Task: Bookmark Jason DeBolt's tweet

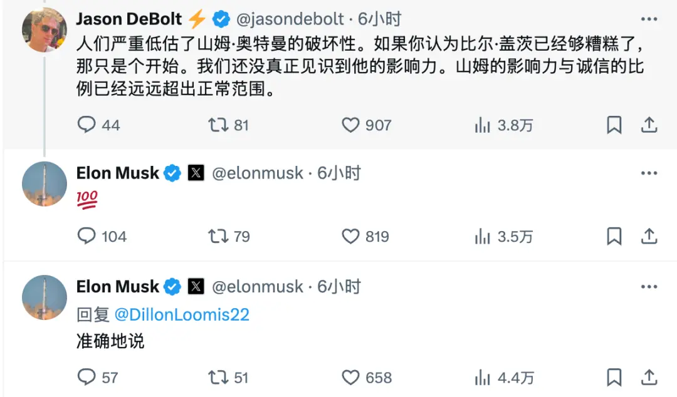Action: (x=614, y=125)
